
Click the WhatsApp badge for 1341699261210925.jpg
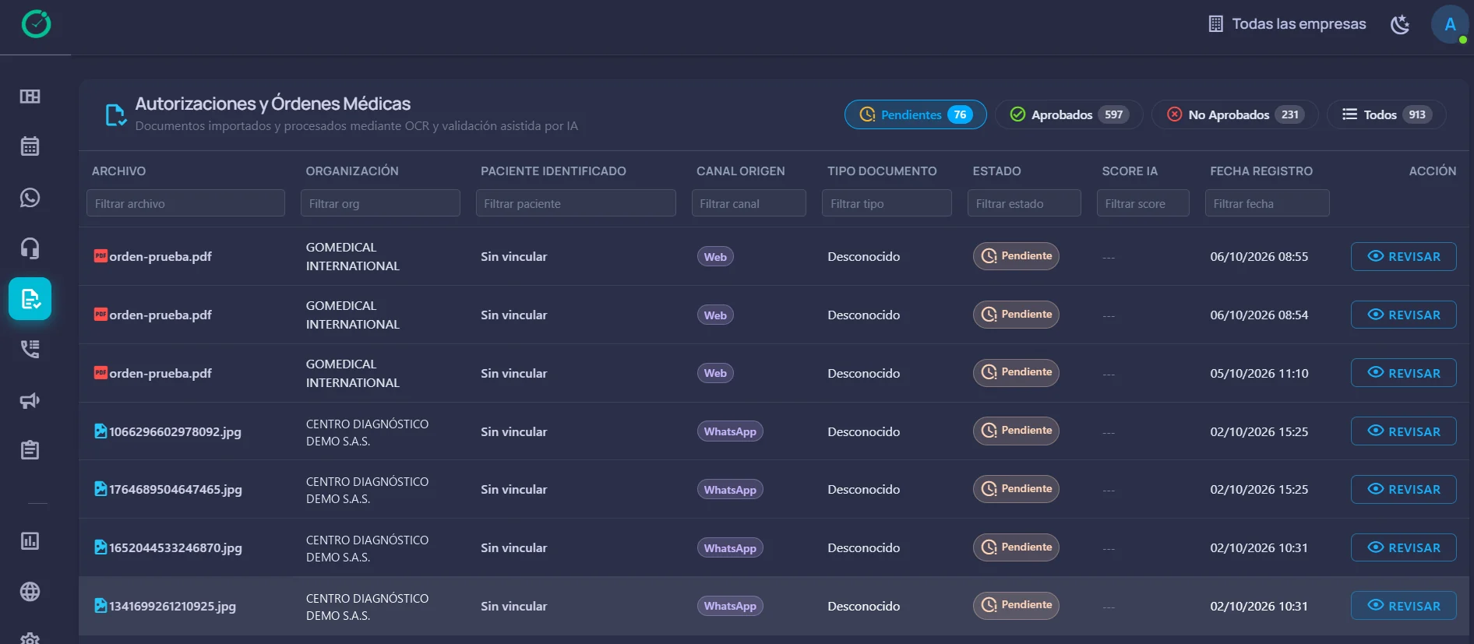(730, 606)
